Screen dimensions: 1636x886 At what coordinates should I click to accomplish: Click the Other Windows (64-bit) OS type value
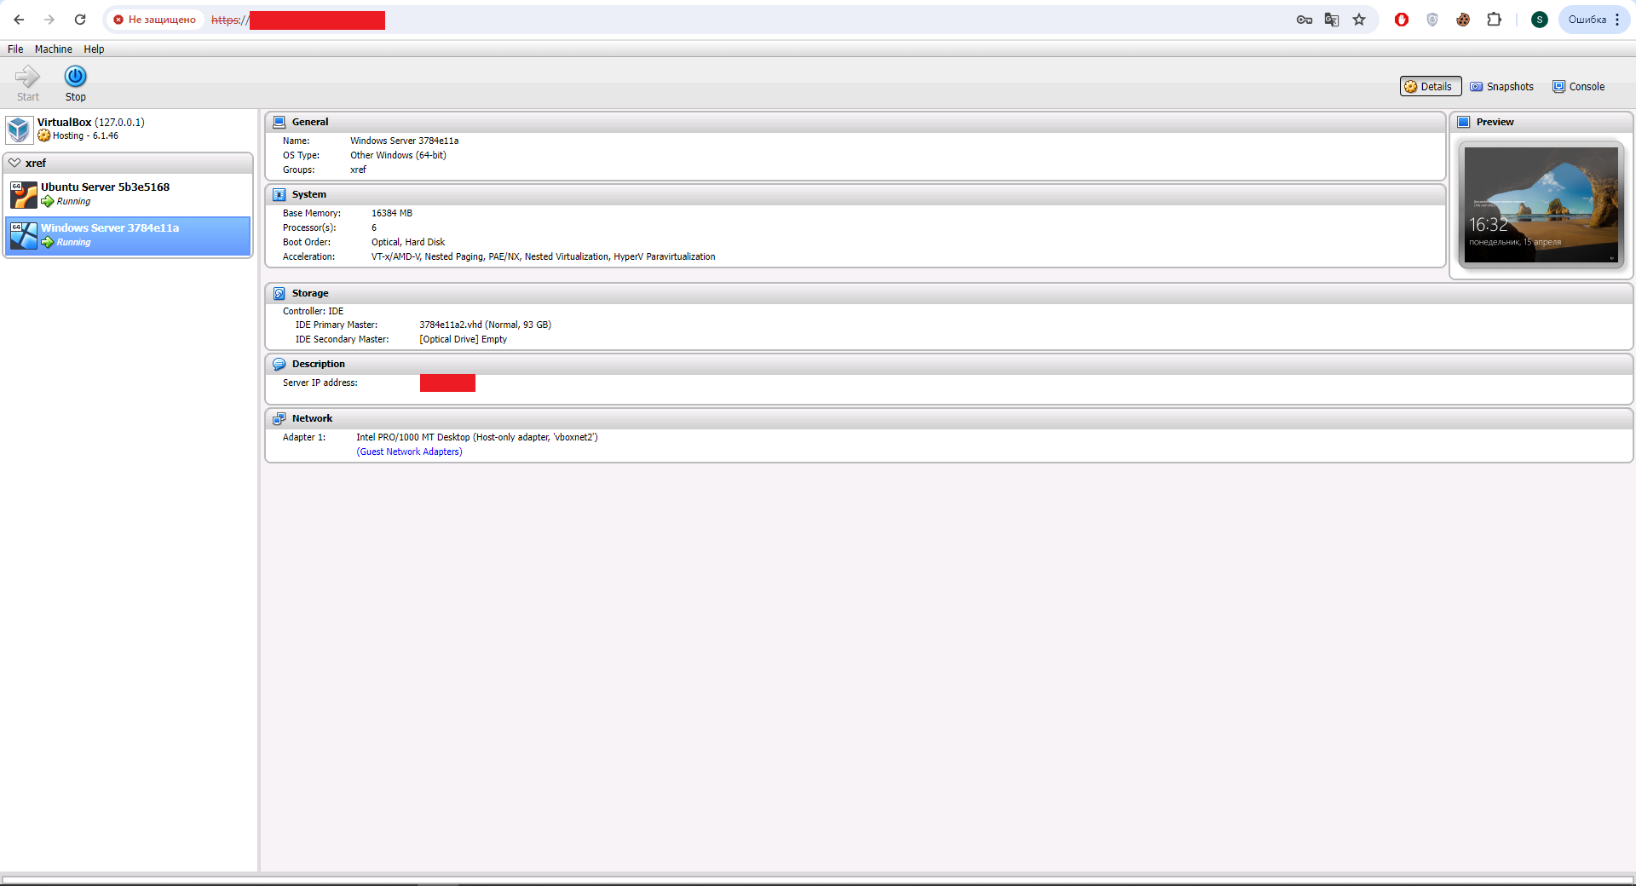click(x=398, y=155)
